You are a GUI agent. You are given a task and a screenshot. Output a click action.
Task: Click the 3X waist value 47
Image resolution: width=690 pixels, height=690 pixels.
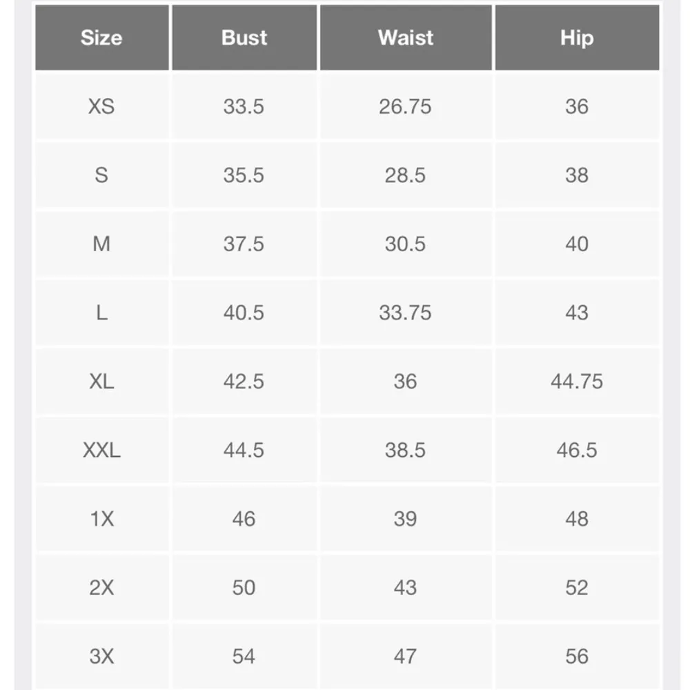[x=405, y=655]
